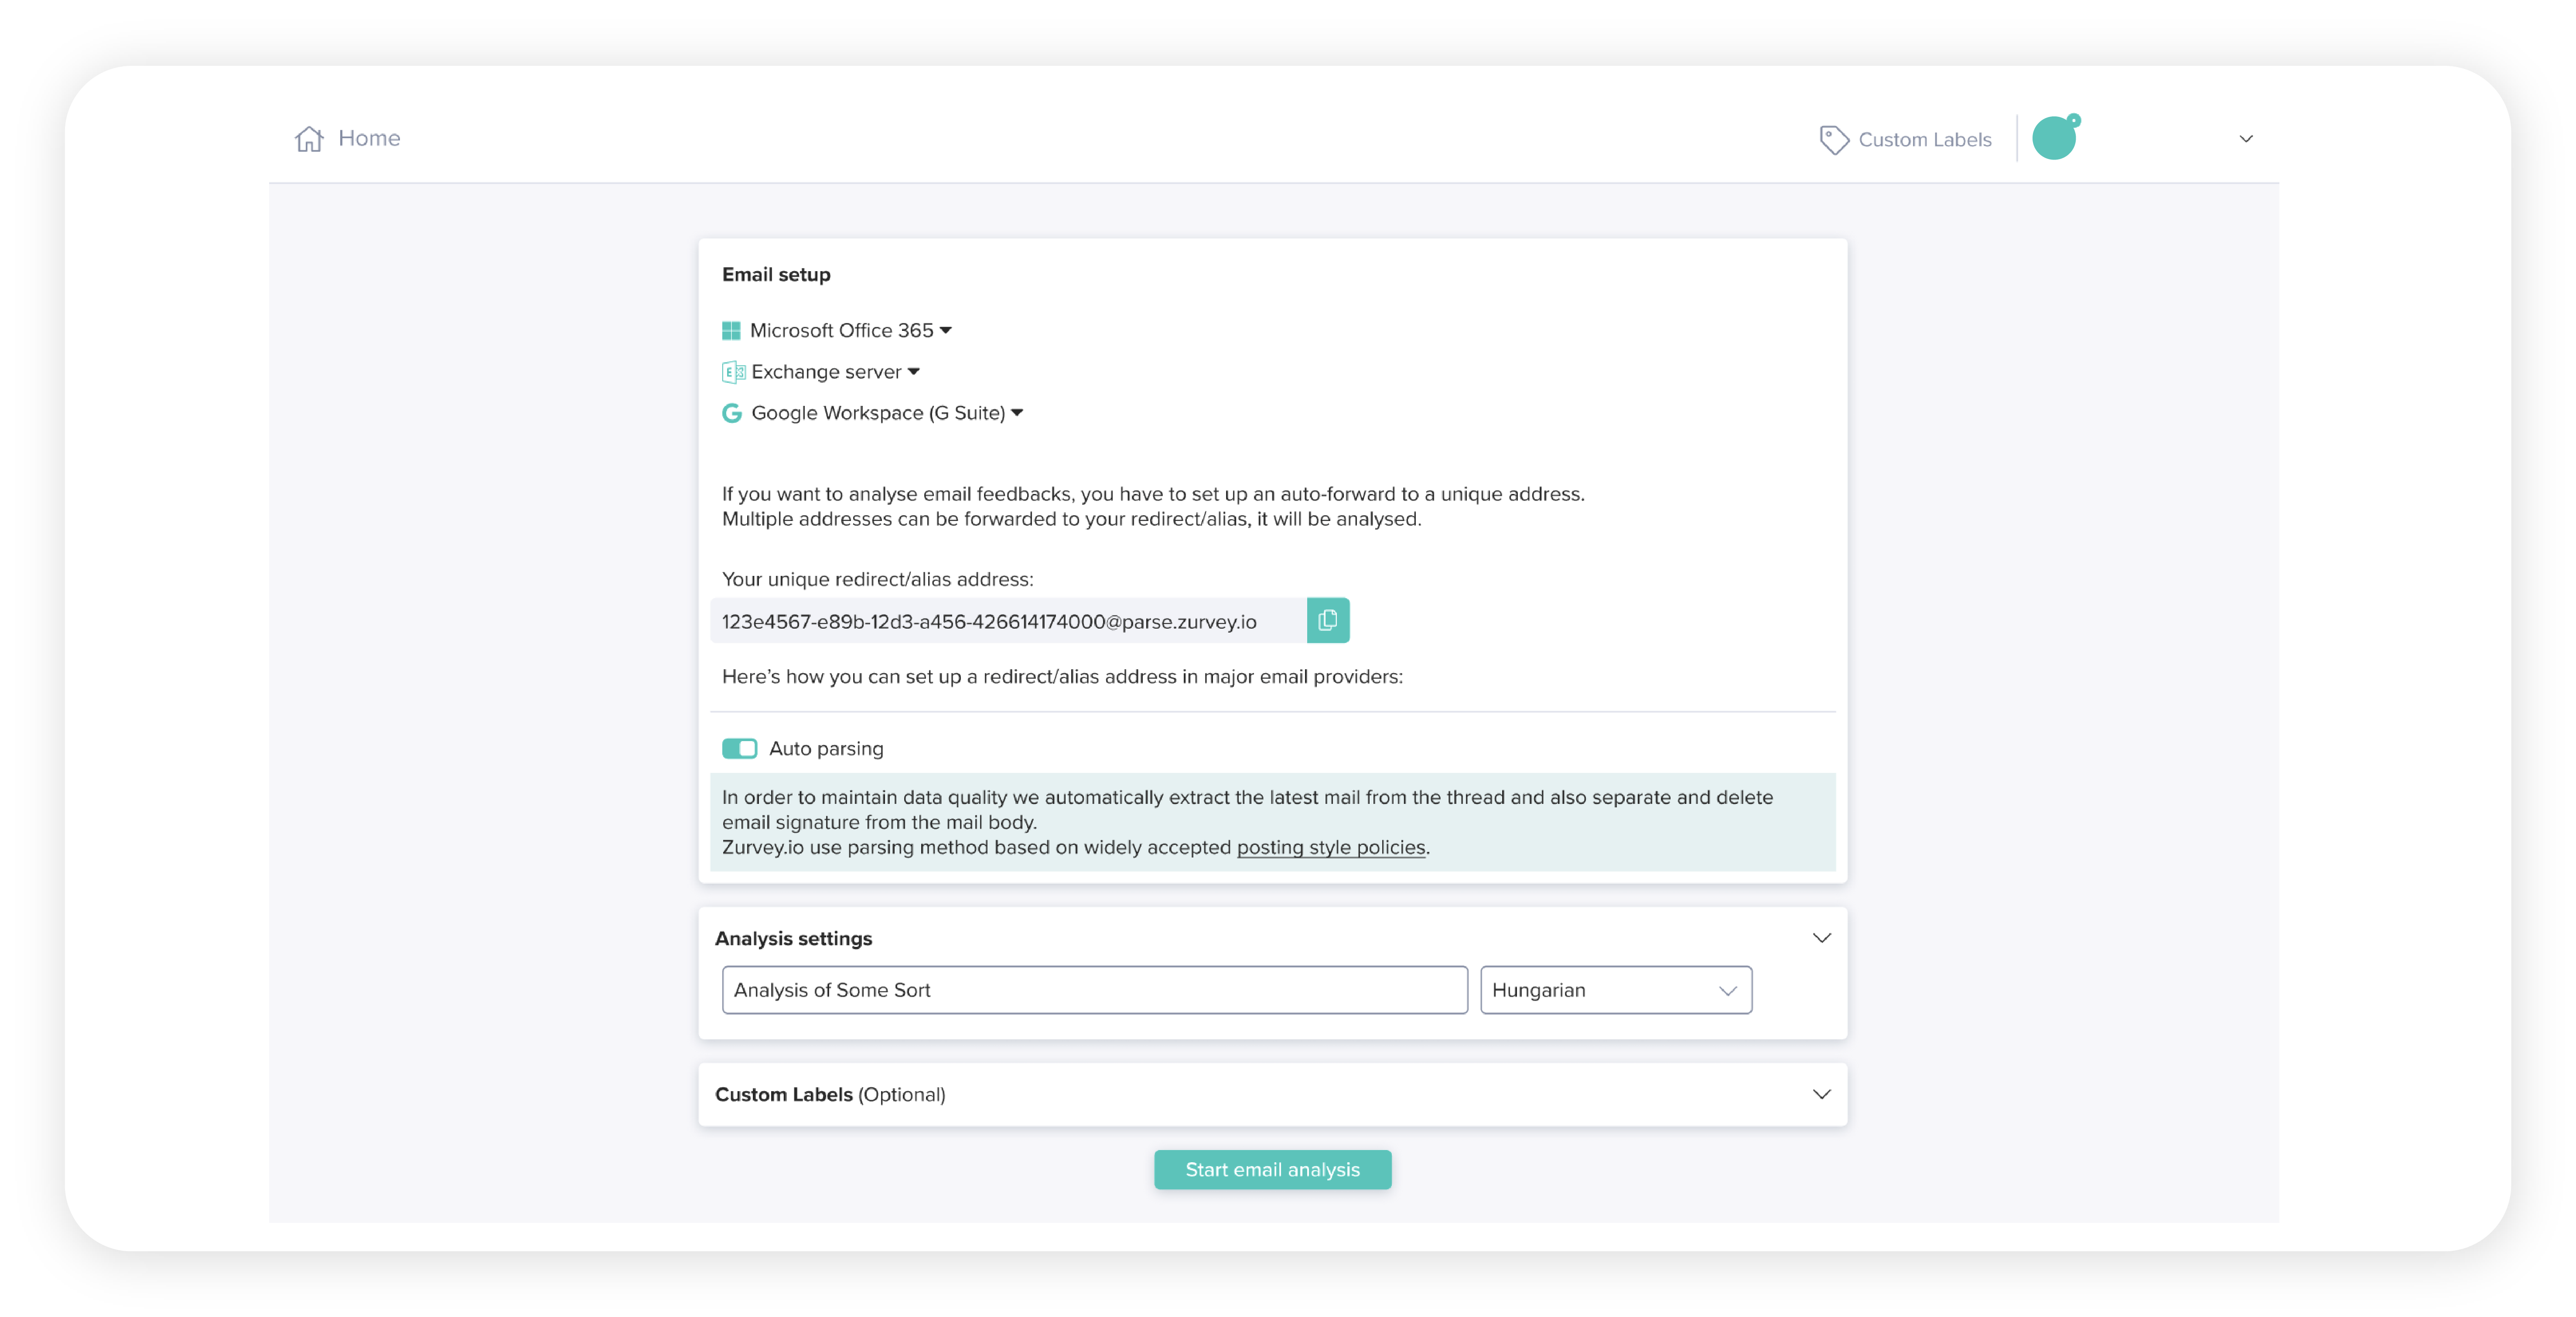
Task: Click the Custom Labels tag icon
Action: click(1833, 140)
